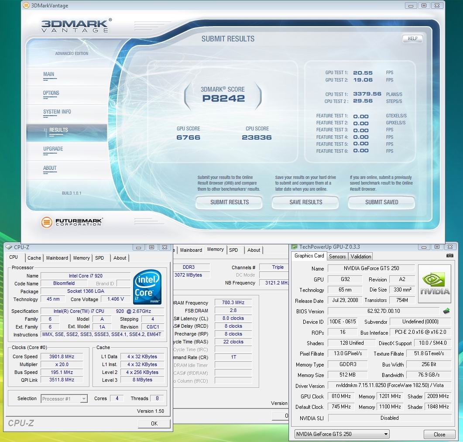This screenshot has height=442, width=463.
Task: Click the 3DMark Vantage title bar icon
Action: 26,5
